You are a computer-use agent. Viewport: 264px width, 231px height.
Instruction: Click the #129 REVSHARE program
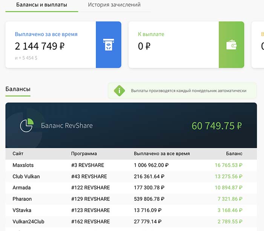click(x=91, y=199)
